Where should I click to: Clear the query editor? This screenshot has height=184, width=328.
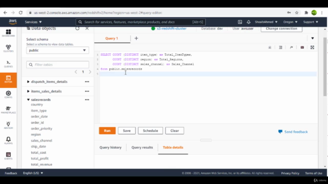(x=175, y=131)
